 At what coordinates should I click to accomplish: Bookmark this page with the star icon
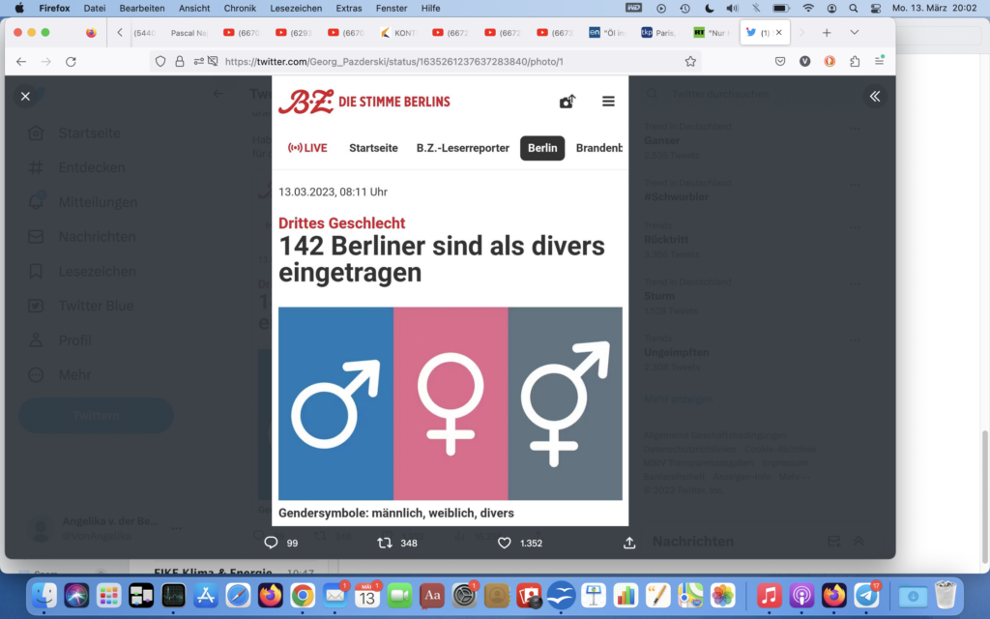(x=690, y=61)
